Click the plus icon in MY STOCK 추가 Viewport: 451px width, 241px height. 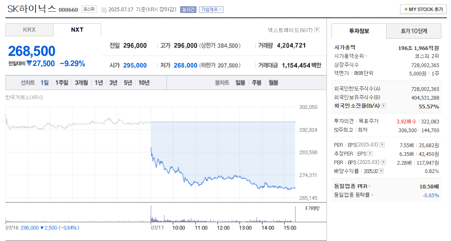[406, 9]
